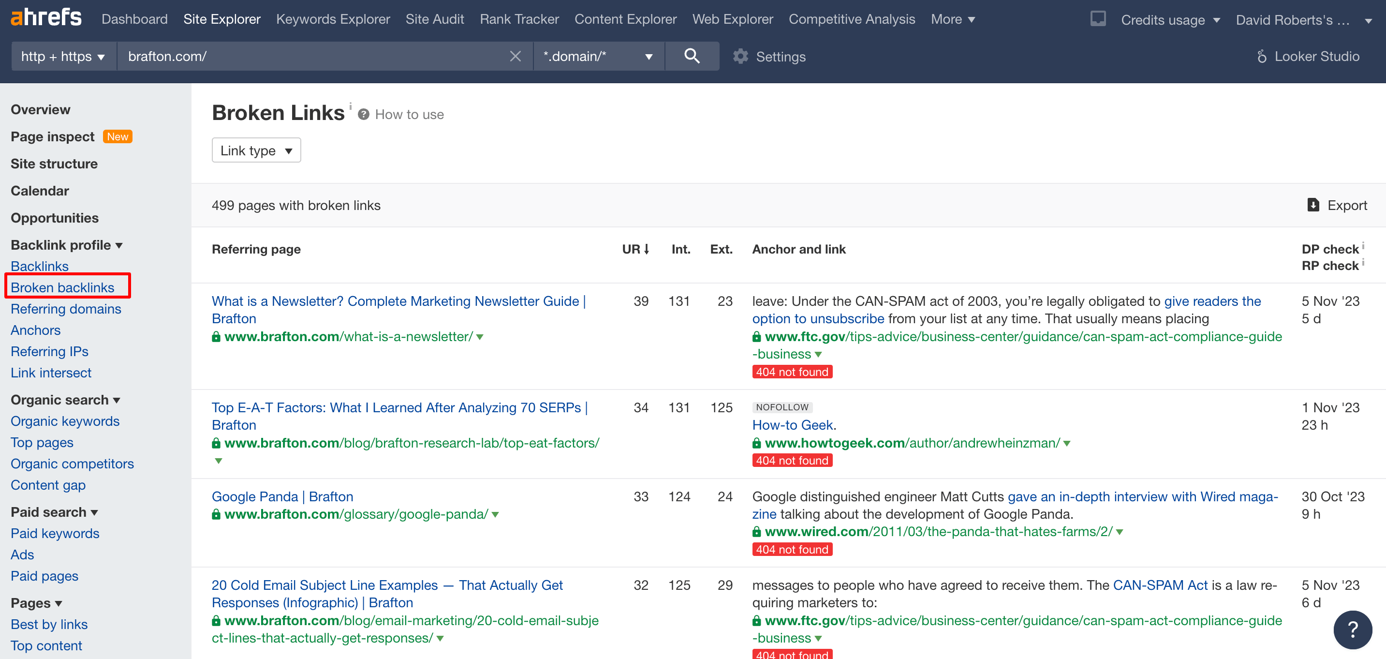Expand dropdown arrow after google-panda URL
Image resolution: width=1386 pixels, height=659 pixels.
pyautogui.click(x=495, y=515)
